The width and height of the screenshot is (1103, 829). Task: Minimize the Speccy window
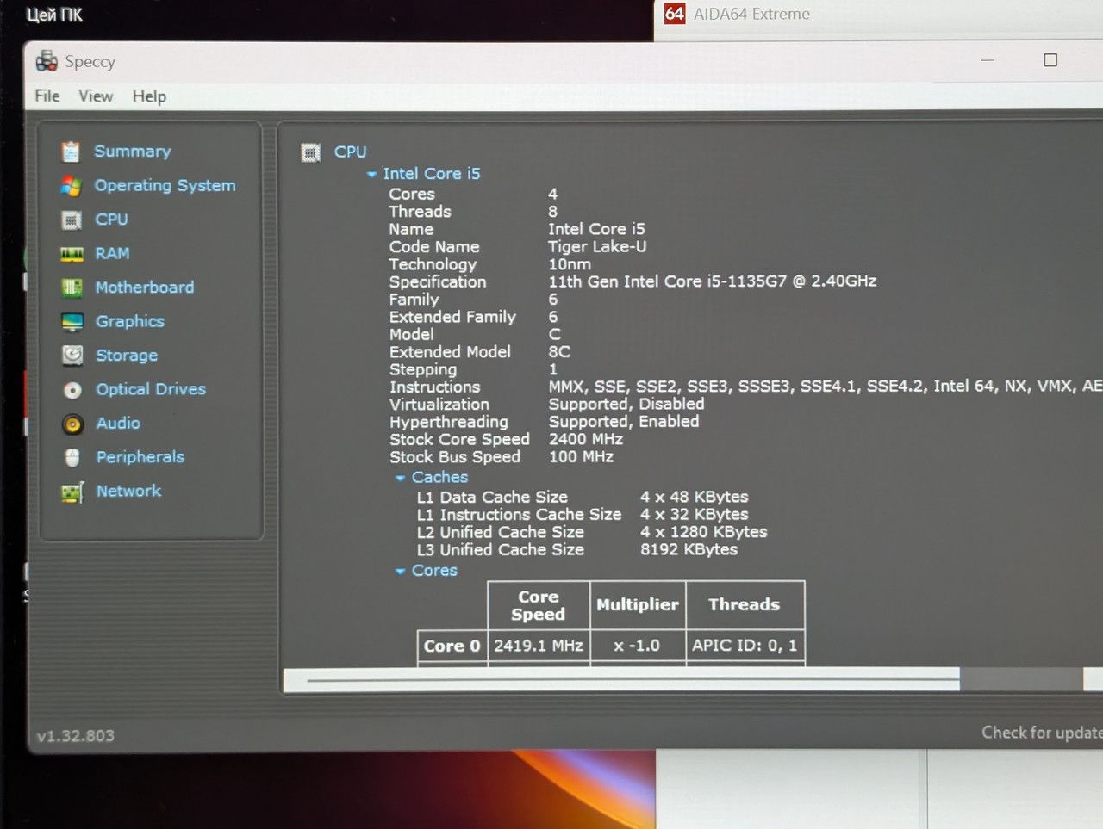coord(988,60)
